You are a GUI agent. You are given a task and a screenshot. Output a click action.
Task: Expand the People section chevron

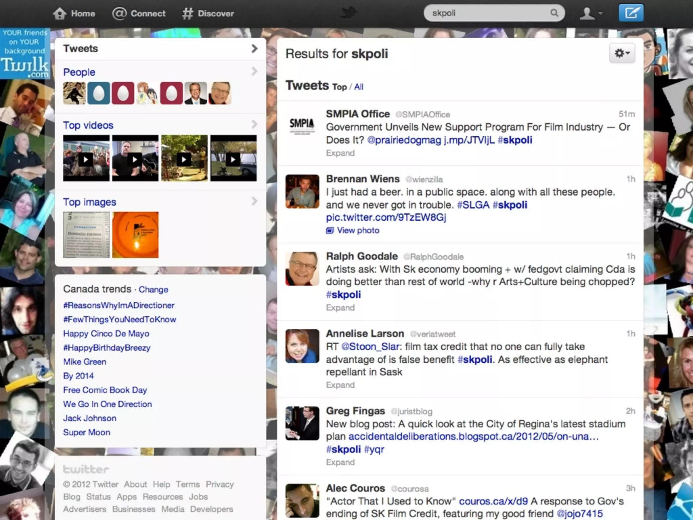click(254, 71)
